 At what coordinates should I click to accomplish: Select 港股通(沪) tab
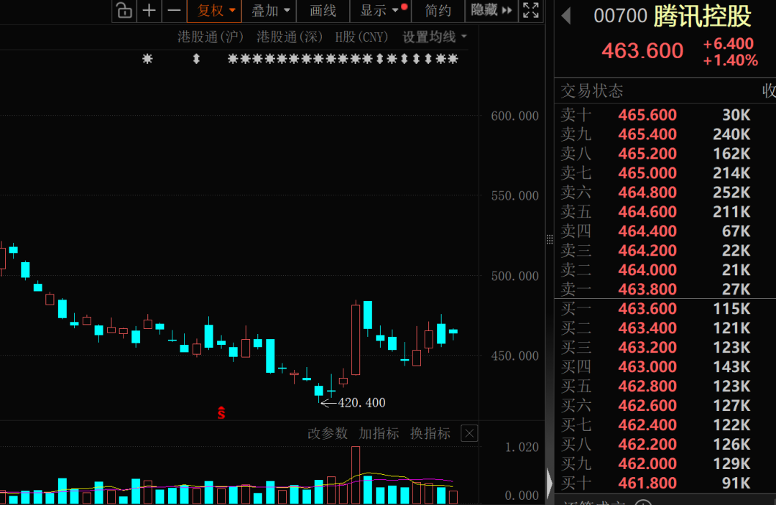tap(211, 37)
